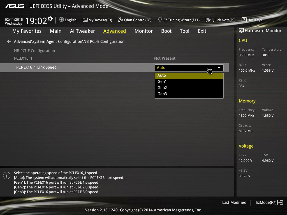Open the My Favorites tab
This screenshot has height=215, width=287.
point(27,31)
